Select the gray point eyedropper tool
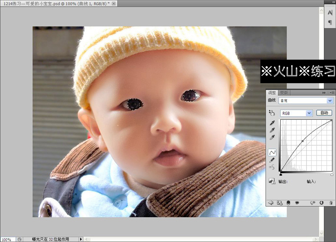 [x=272, y=130]
